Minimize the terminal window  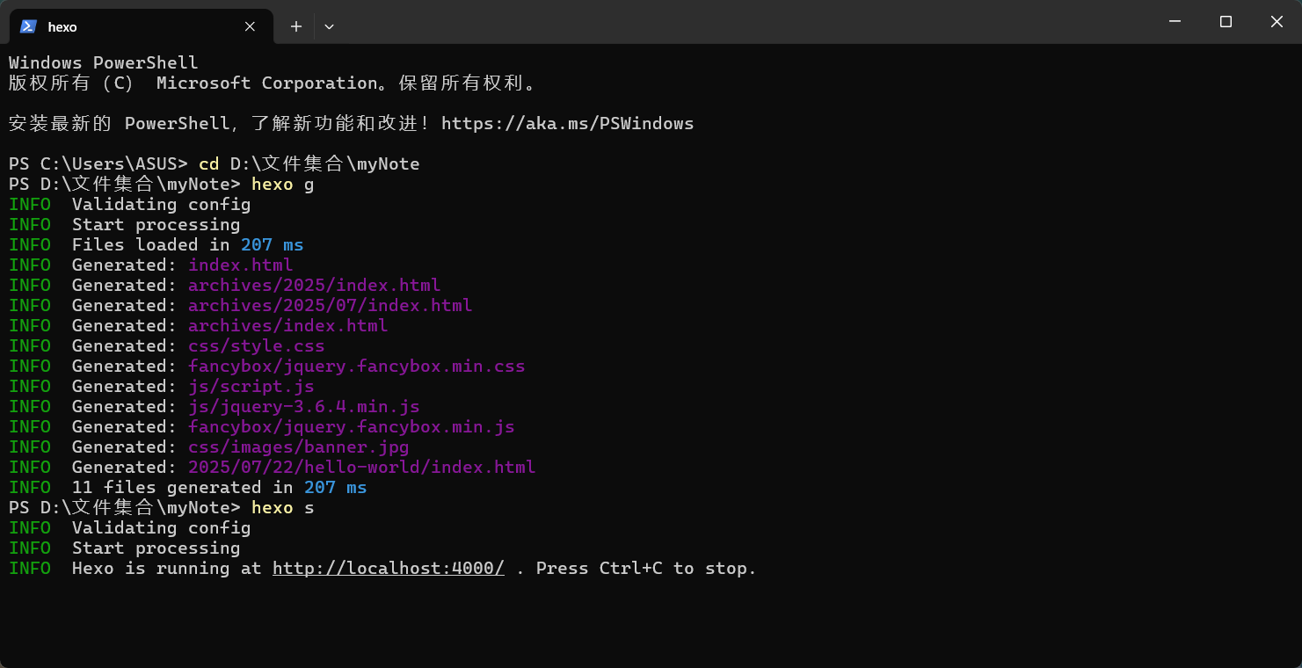click(x=1174, y=22)
